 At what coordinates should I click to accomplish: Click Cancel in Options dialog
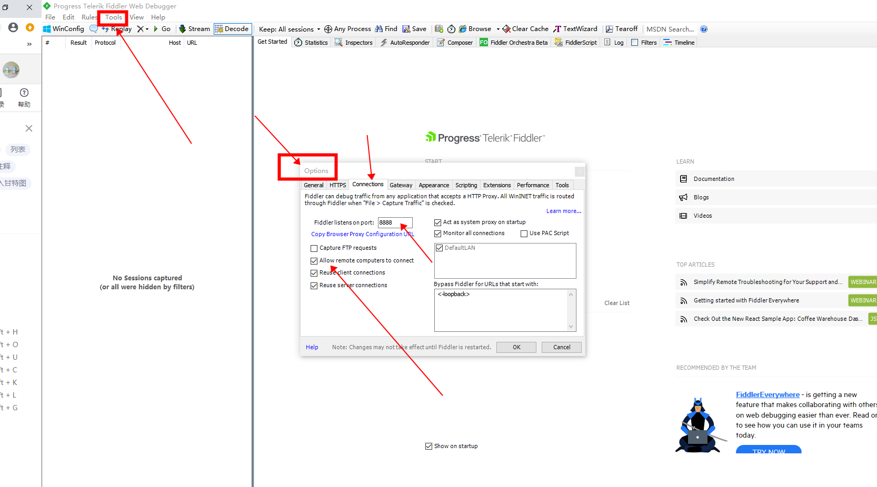pyautogui.click(x=562, y=347)
